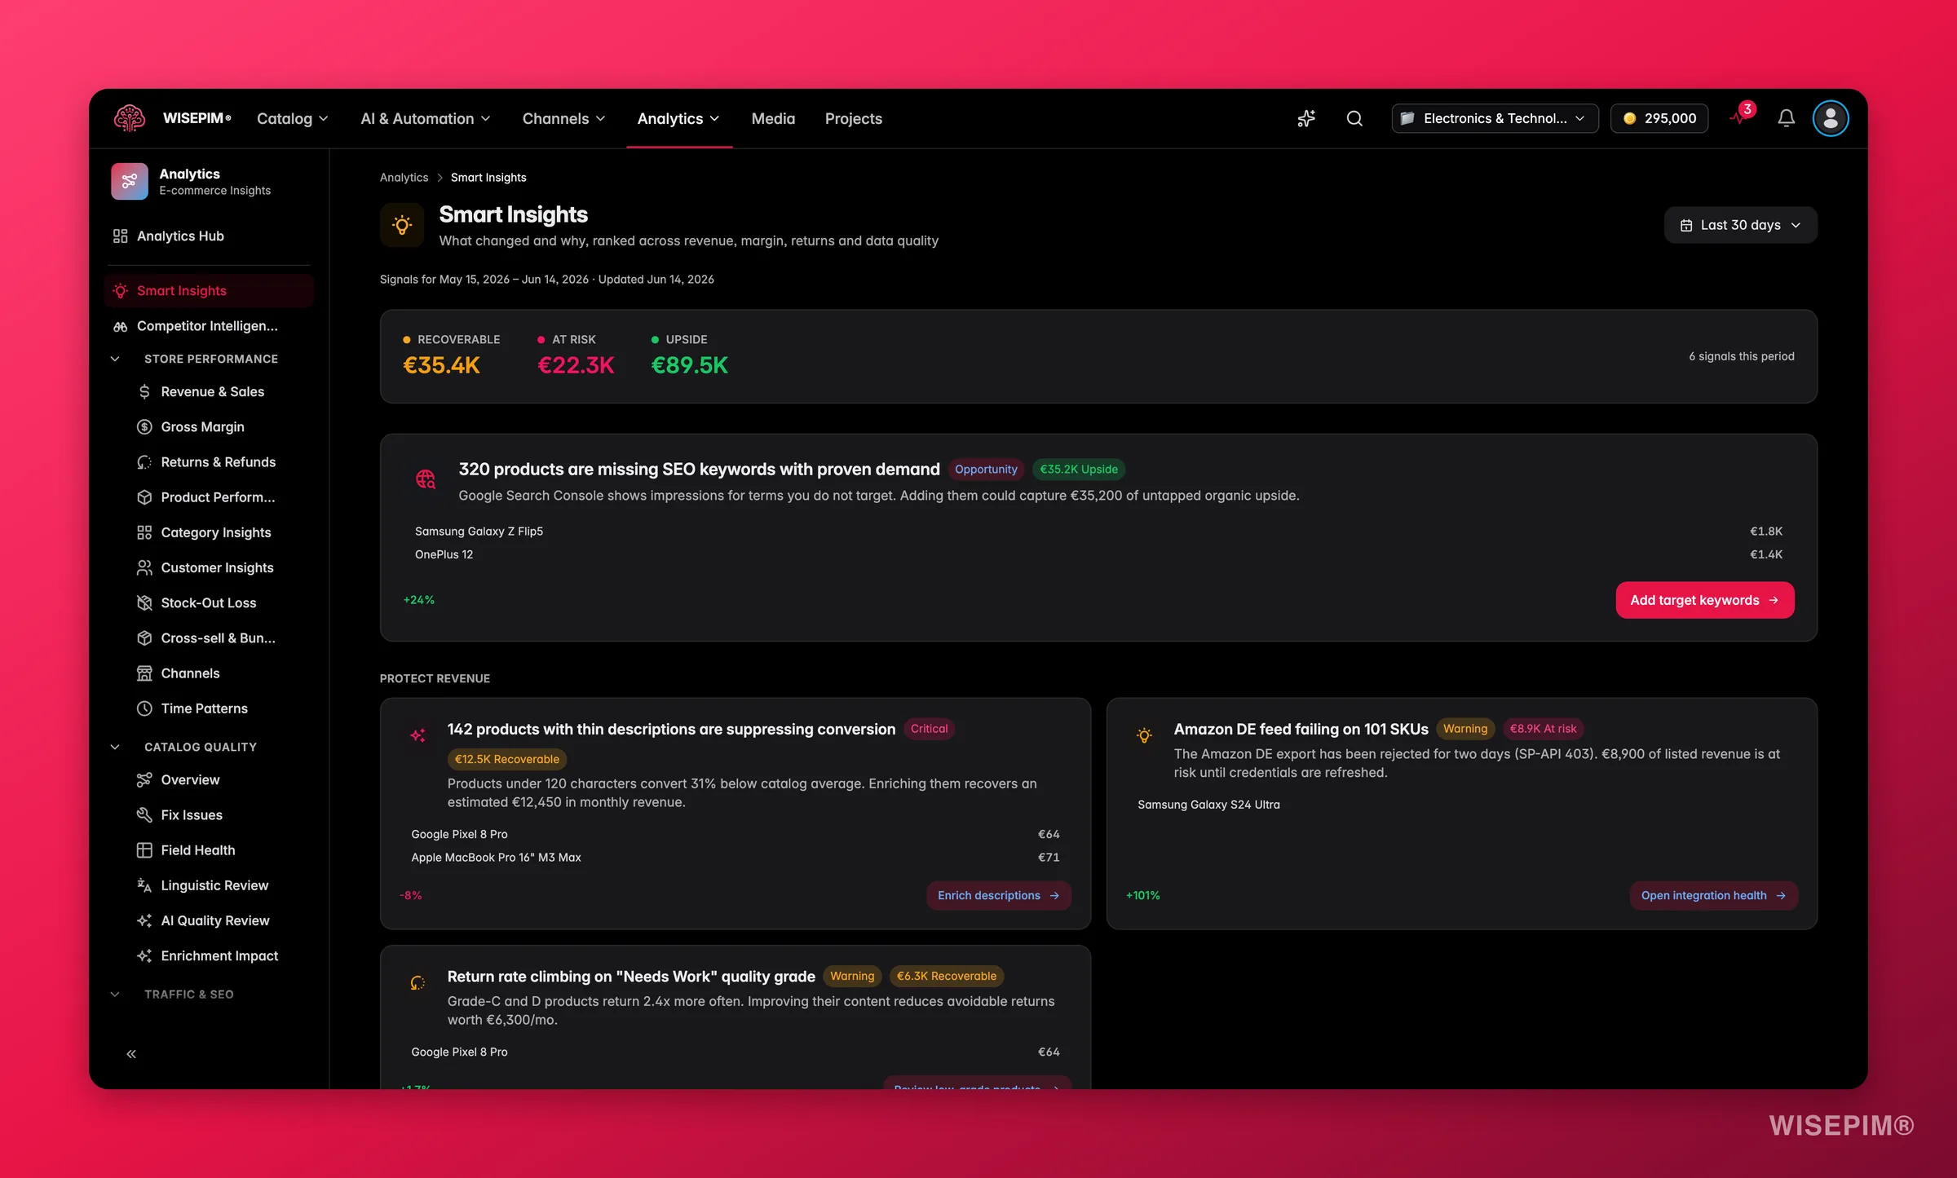This screenshot has width=1957, height=1178.
Task: Collapse the Traffic & SEO section
Action: (x=115, y=995)
